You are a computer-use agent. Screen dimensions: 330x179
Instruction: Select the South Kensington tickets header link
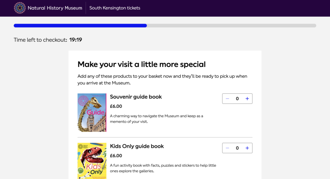(x=115, y=8)
